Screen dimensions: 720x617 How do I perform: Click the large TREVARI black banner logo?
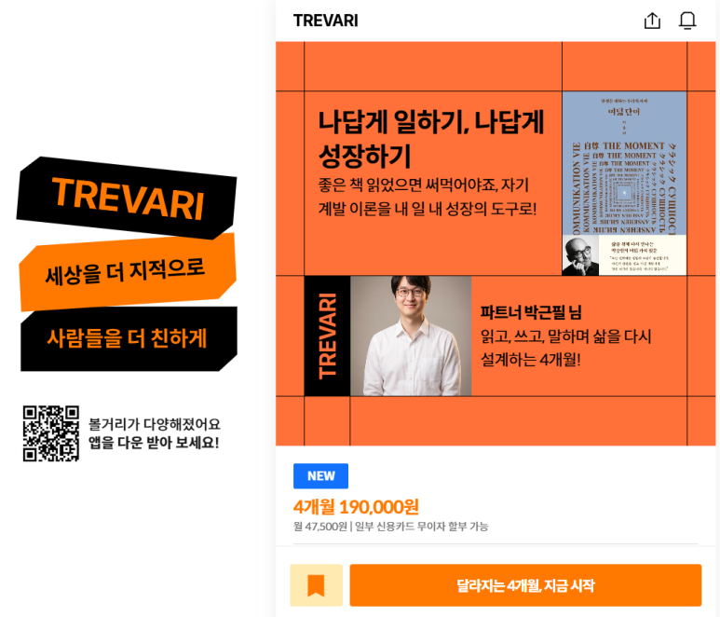tap(127, 198)
